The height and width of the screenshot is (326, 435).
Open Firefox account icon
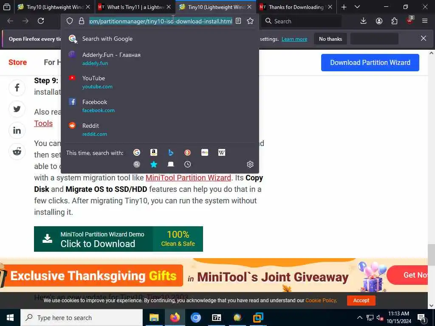point(379,21)
